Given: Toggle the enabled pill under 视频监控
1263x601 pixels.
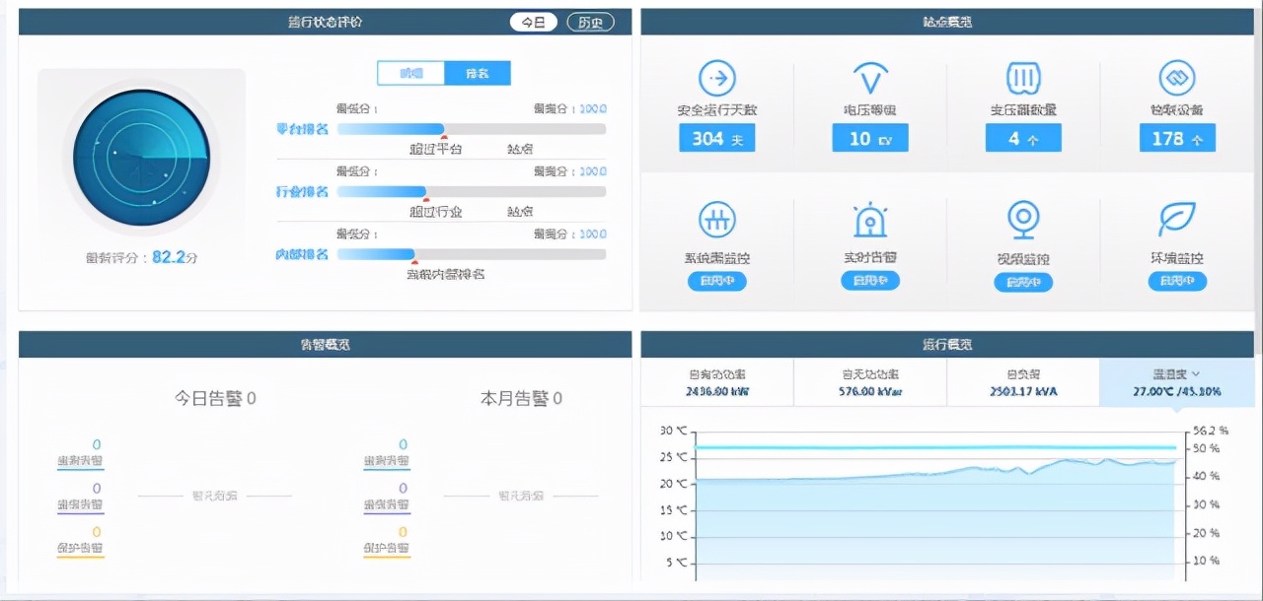Looking at the screenshot, I should [x=1023, y=283].
